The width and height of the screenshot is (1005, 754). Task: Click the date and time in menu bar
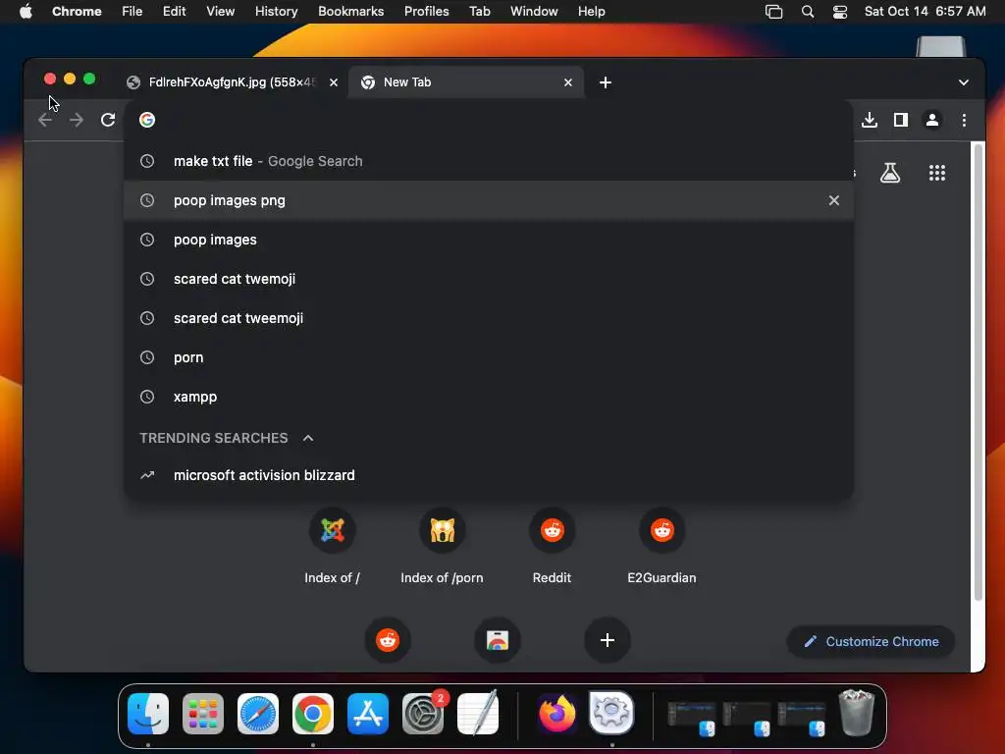[x=925, y=12]
